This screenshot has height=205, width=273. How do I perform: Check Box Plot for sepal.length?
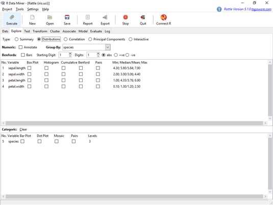click(29, 68)
